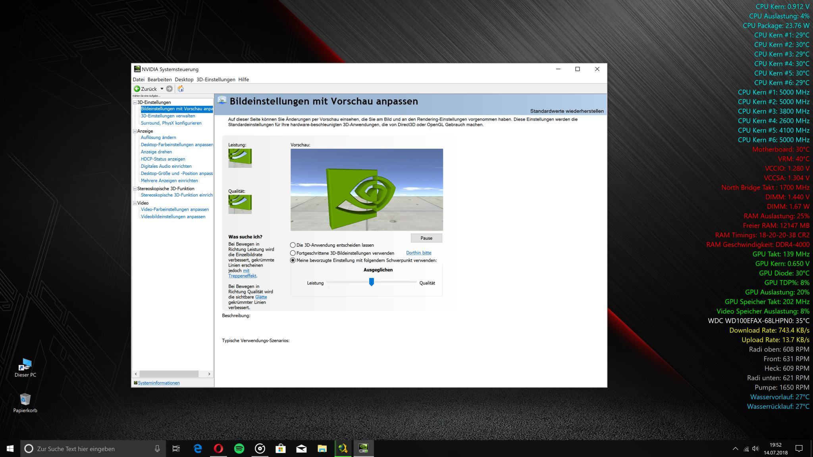This screenshot has width=813, height=457.
Task: Open the Dieser PC desktop icon
Action: coord(25,368)
